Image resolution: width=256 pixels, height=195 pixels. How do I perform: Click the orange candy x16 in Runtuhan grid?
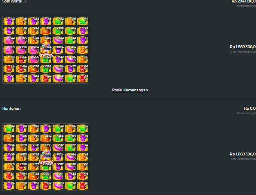pos(9,138)
